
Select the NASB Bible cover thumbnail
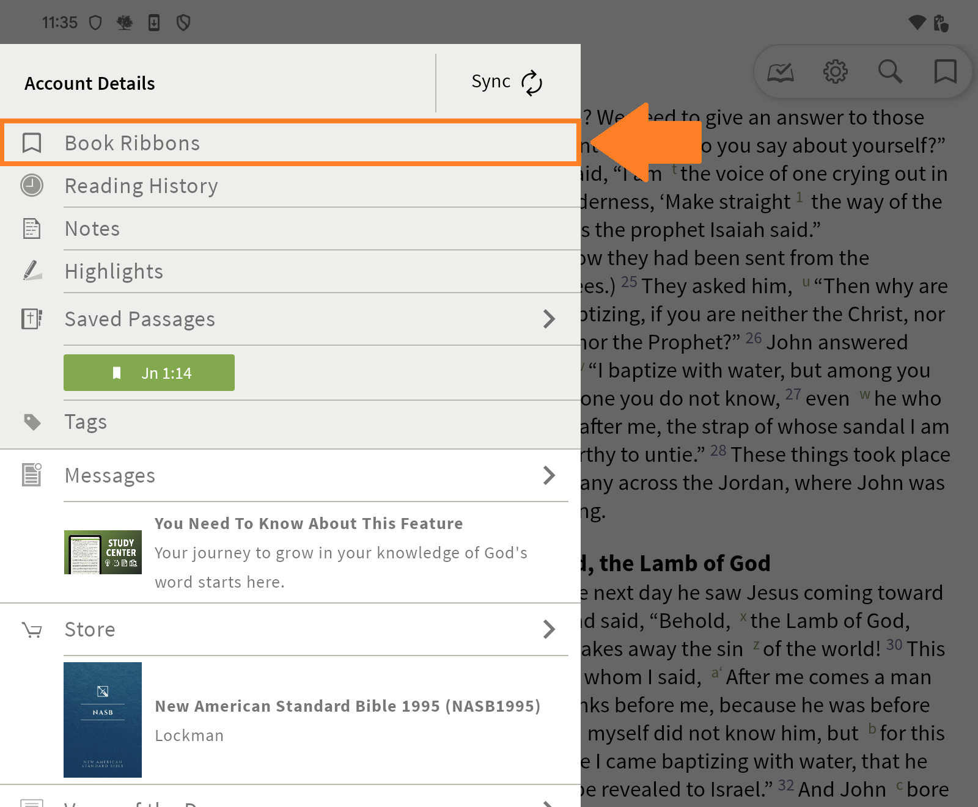103,720
